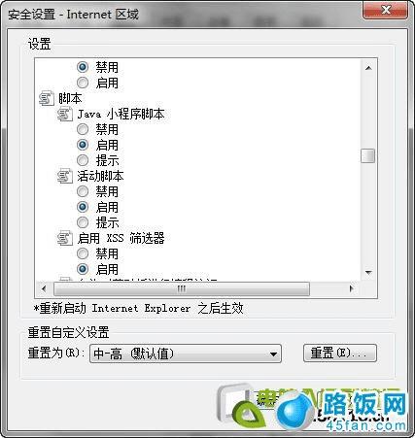Click the Java 小程序脚本 script icon
The height and width of the screenshot is (438, 415).
(65, 114)
